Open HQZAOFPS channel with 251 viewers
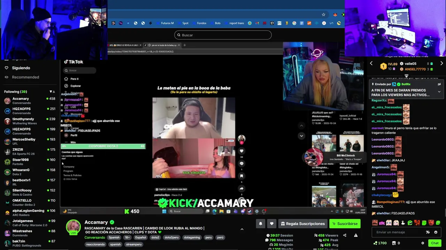 click(x=30, y=111)
